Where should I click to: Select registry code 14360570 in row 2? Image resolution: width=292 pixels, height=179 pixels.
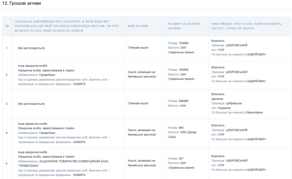pos(79,84)
